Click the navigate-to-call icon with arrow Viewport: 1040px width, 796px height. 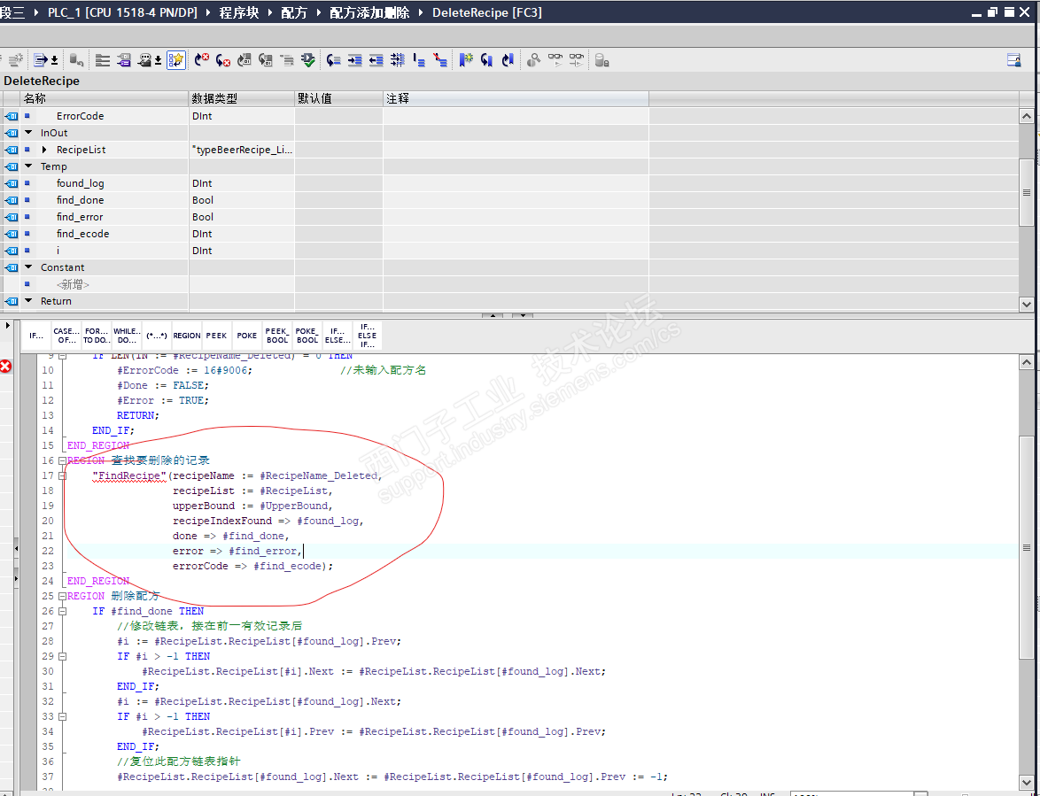pos(334,60)
